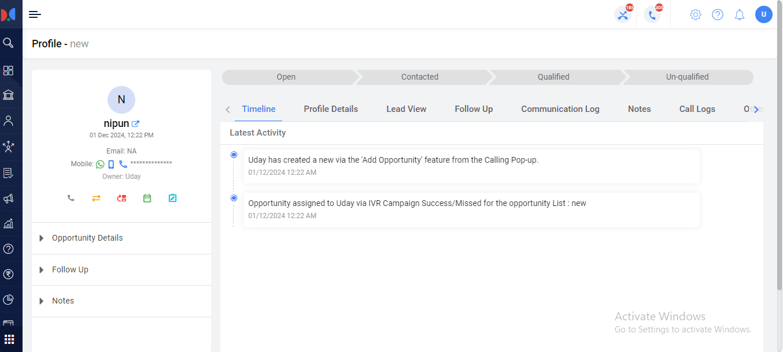The height and width of the screenshot is (352, 783).
Task: Click the Contacted stage in the pipeline bar
Action: pos(420,77)
